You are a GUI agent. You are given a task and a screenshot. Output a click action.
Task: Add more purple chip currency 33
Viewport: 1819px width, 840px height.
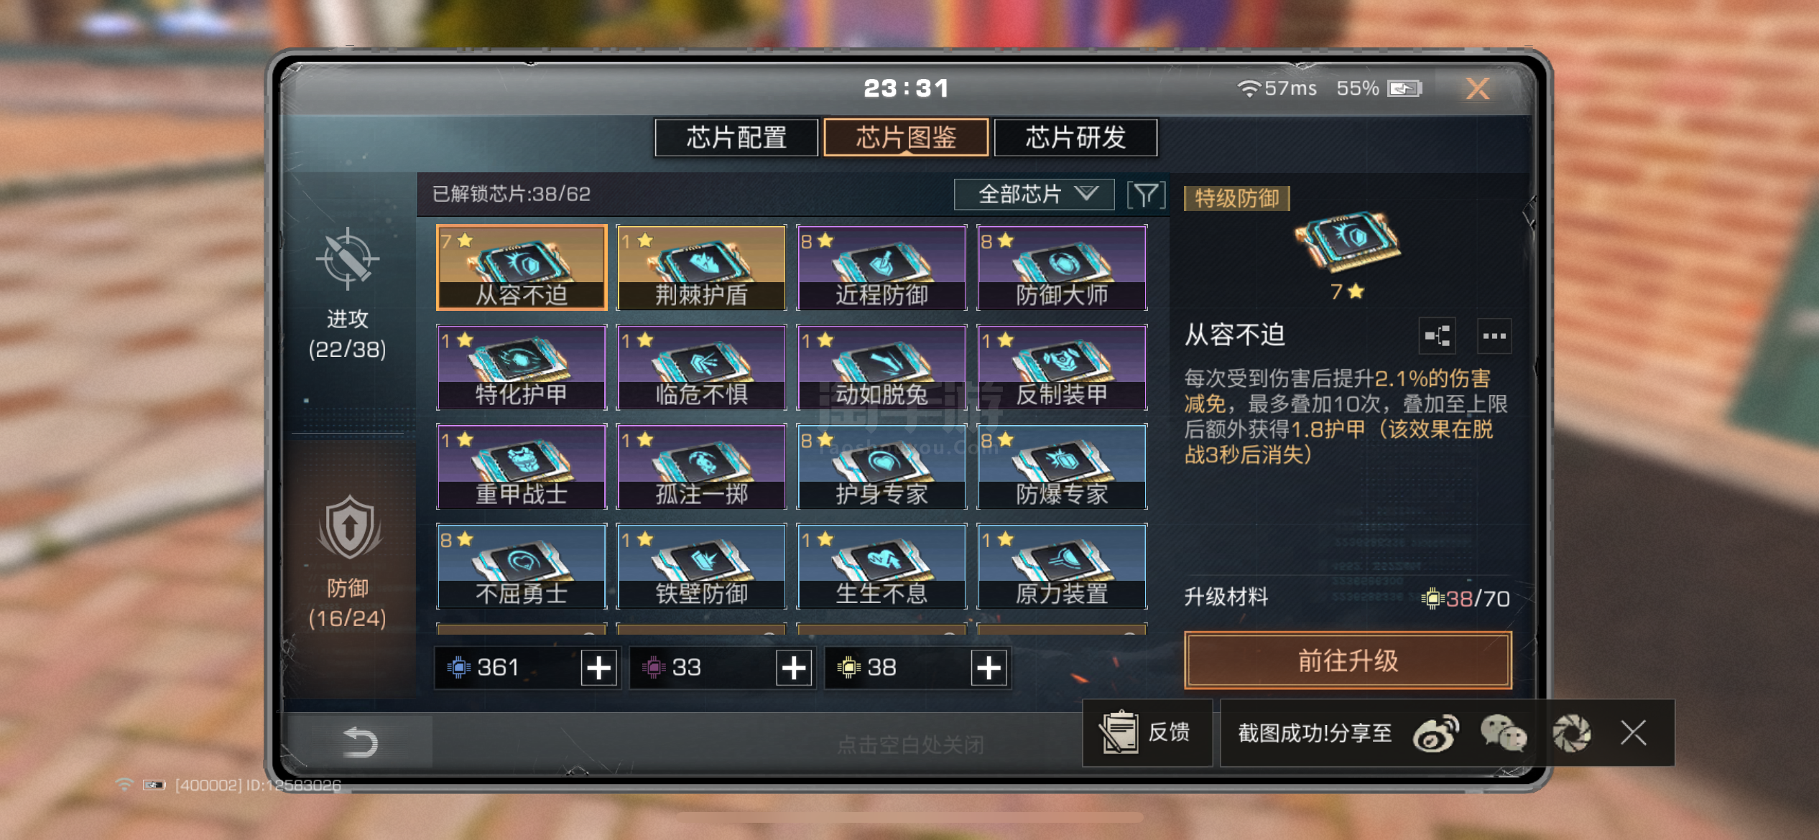794,668
